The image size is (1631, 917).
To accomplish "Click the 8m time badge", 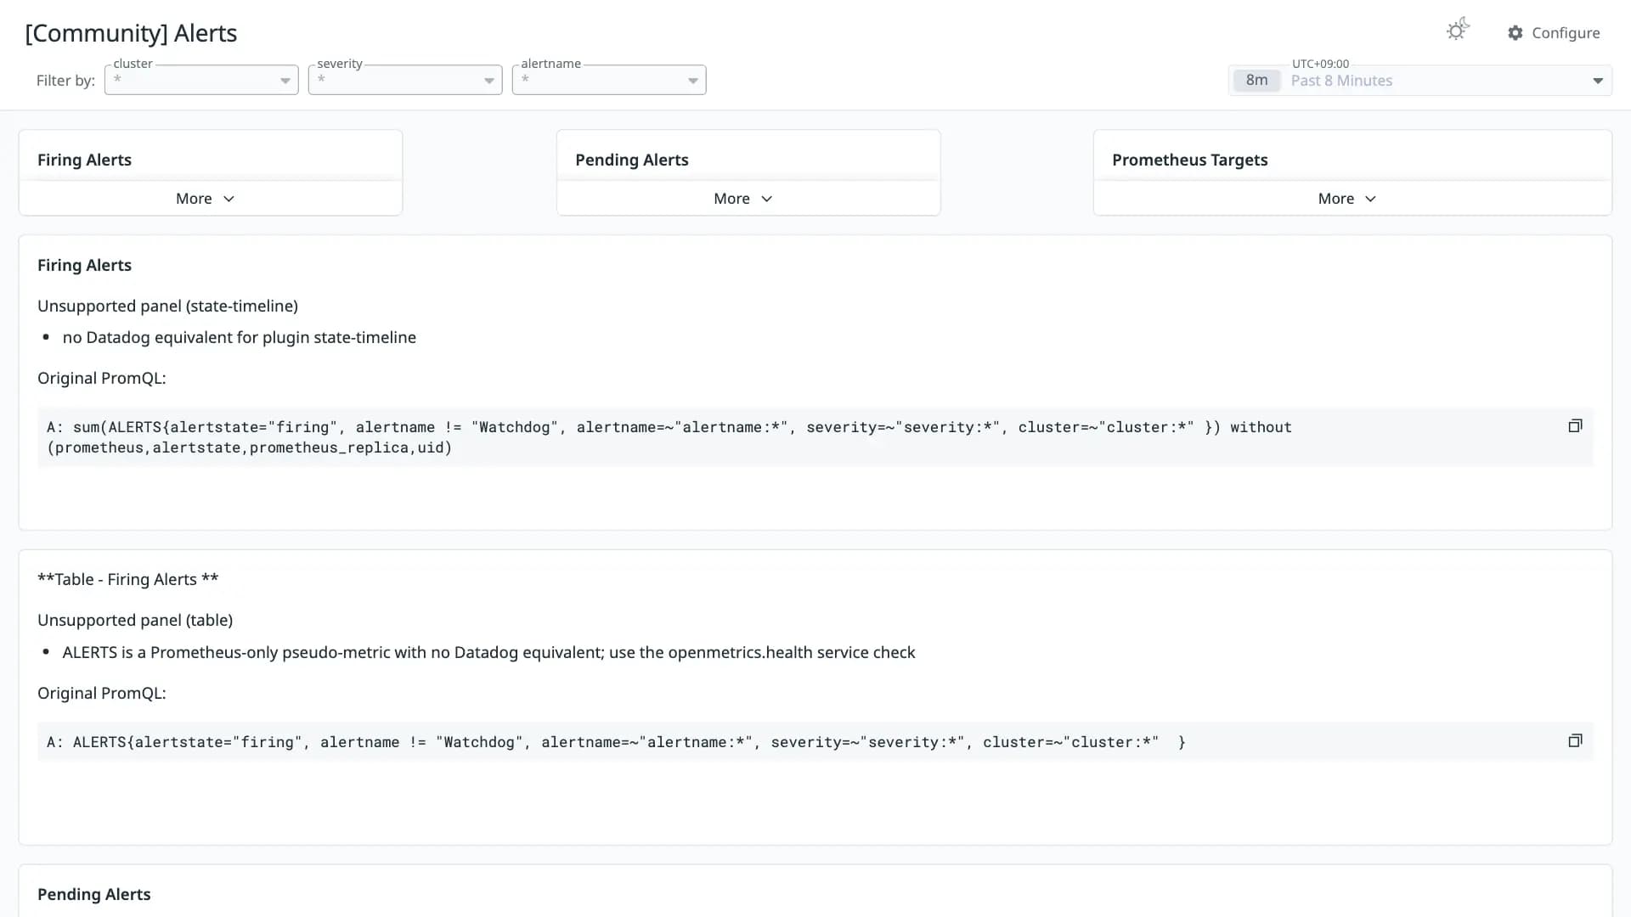I will (1256, 81).
